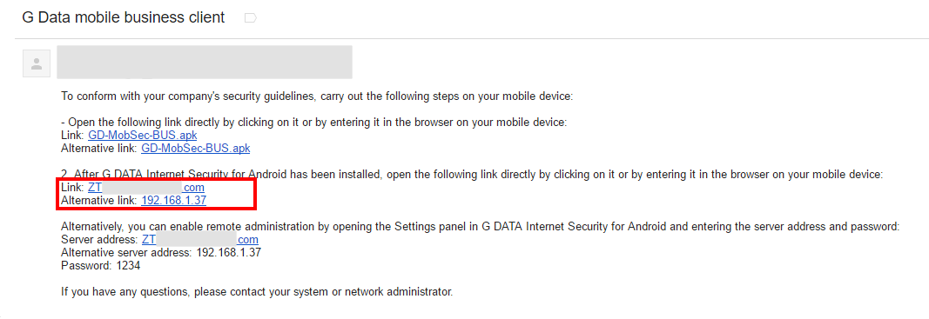929x319 pixels.
Task: Open the first GD-MobSec-BUS.apk download link
Action: coord(143,136)
